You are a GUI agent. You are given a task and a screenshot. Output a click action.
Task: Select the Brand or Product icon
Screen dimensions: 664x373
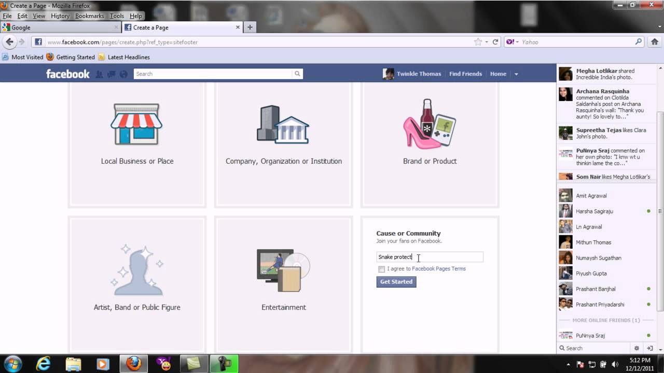pyautogui.click(x=430, y=124)
